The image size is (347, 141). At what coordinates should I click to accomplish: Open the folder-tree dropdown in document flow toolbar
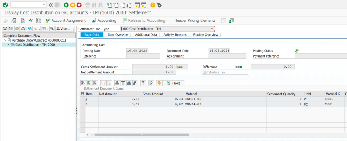(x=36, y=28)
